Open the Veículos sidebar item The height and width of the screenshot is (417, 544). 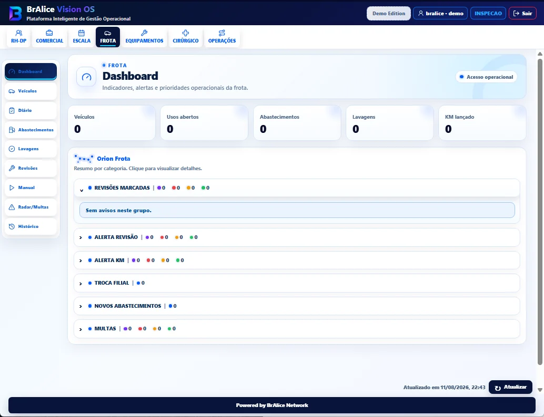(31, 91)
